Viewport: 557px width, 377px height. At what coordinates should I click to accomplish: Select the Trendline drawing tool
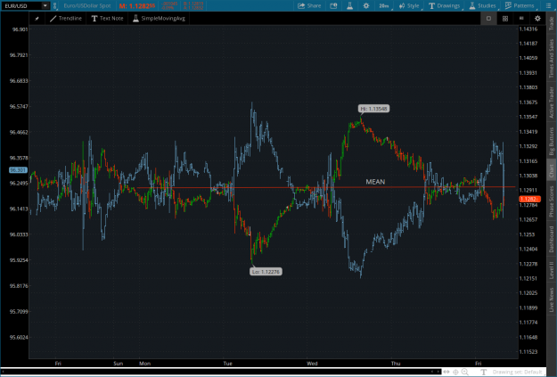pyautogui.click(x=66, y=19)
